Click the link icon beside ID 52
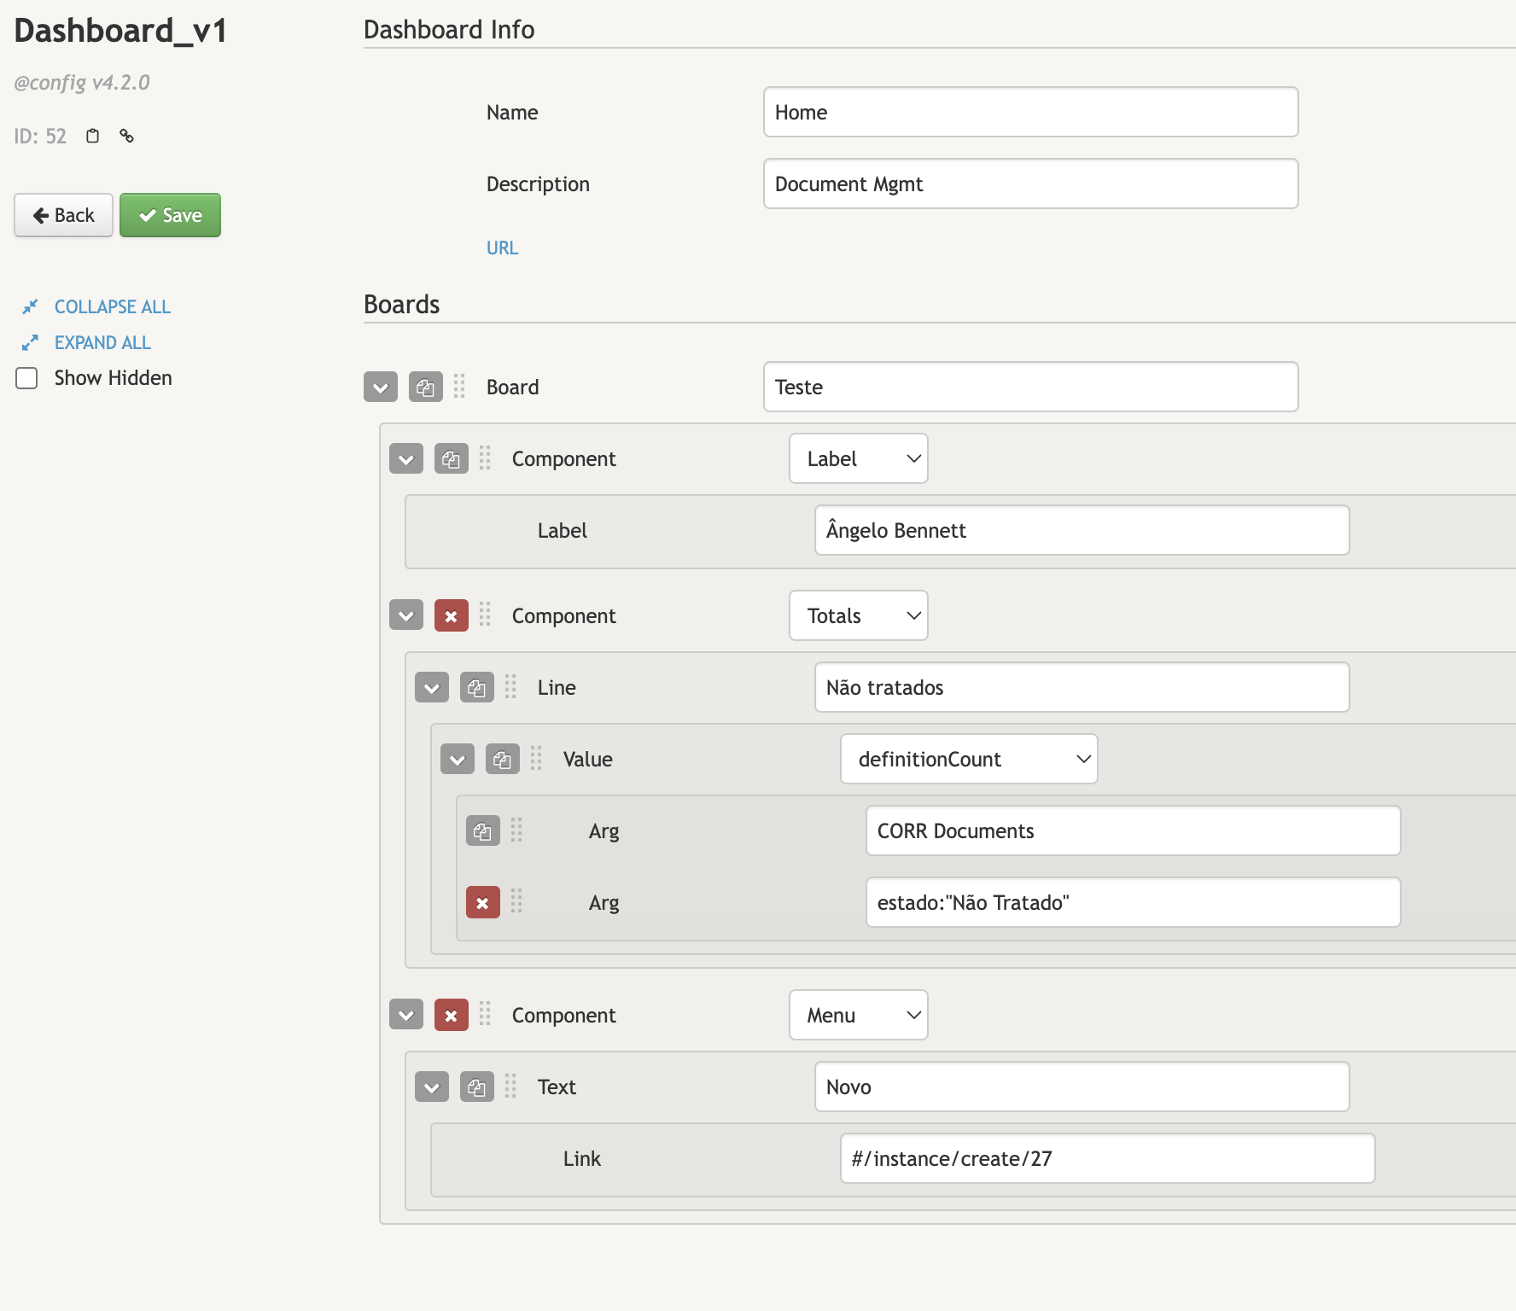This screenshot has height=1311, width=1516. pyautogui.click(x=126, y=136)
